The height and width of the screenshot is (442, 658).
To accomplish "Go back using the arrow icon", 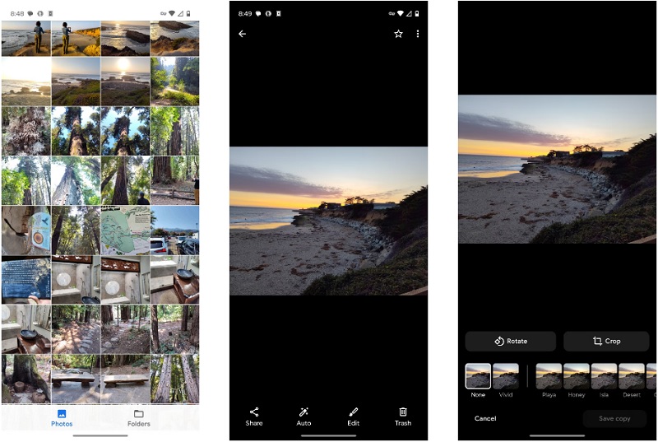I will pos(242,34).
